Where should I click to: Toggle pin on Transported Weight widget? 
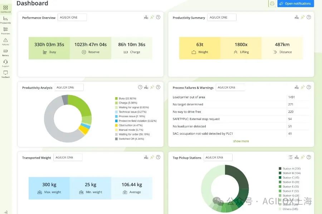pyautogui.click(x=152, y=157)
